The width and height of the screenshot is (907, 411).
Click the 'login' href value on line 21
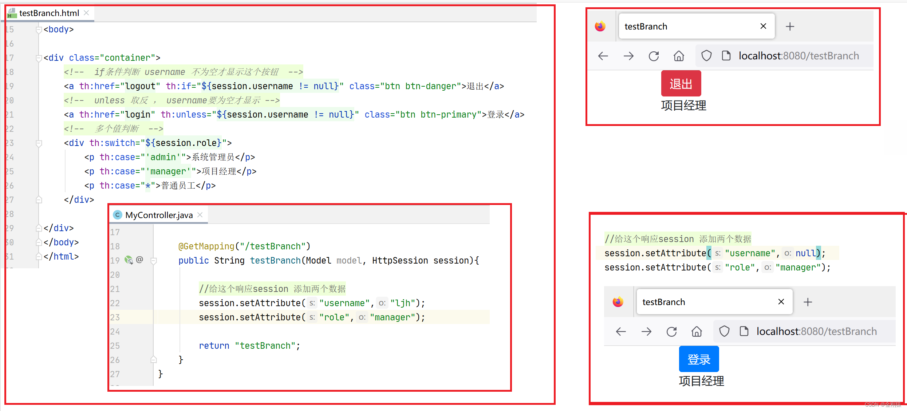tap(138, 115)
